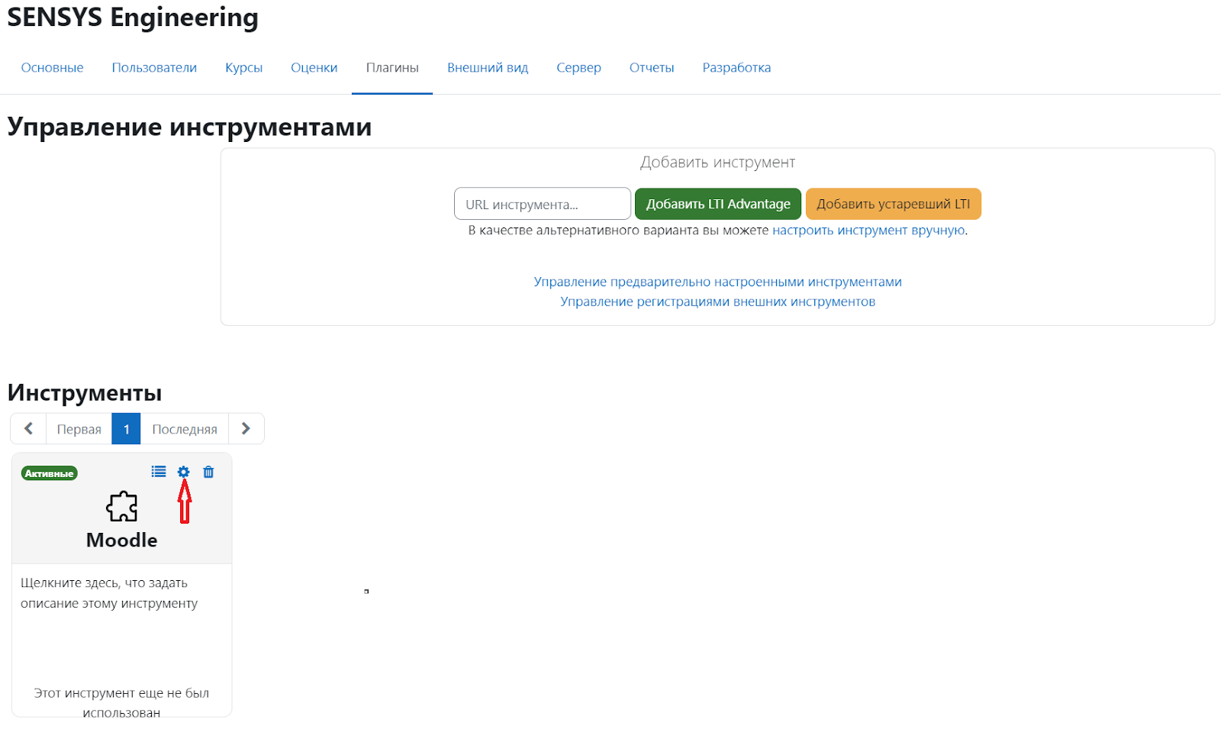
Task: Focus the URL инструмента input field
Action: tap(543, 204)
